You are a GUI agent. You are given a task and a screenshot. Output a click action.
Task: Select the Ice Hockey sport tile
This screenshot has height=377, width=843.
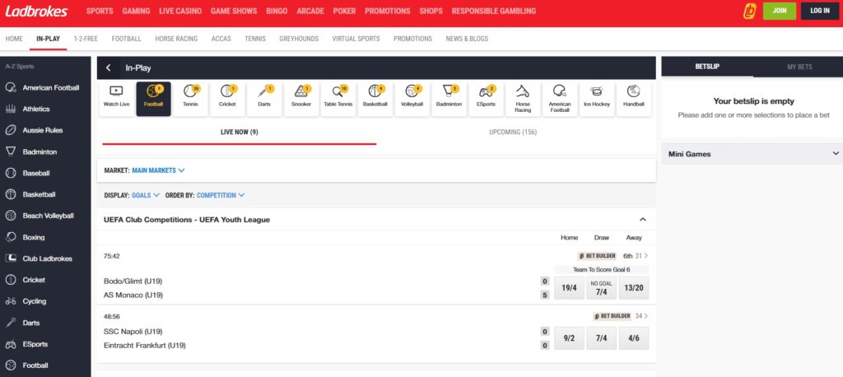click(597, 99)
